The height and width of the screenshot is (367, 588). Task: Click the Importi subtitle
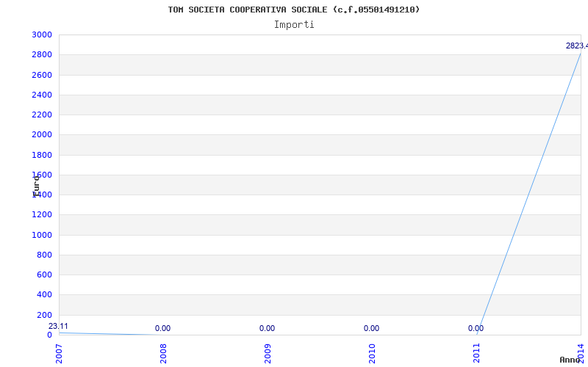pyautogui.click(x=294, y=25)
